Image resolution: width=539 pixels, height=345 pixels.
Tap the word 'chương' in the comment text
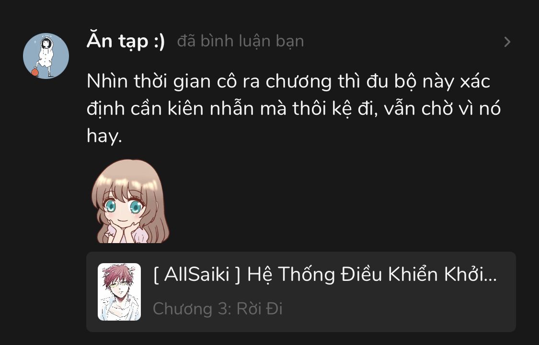pos(298,82)
